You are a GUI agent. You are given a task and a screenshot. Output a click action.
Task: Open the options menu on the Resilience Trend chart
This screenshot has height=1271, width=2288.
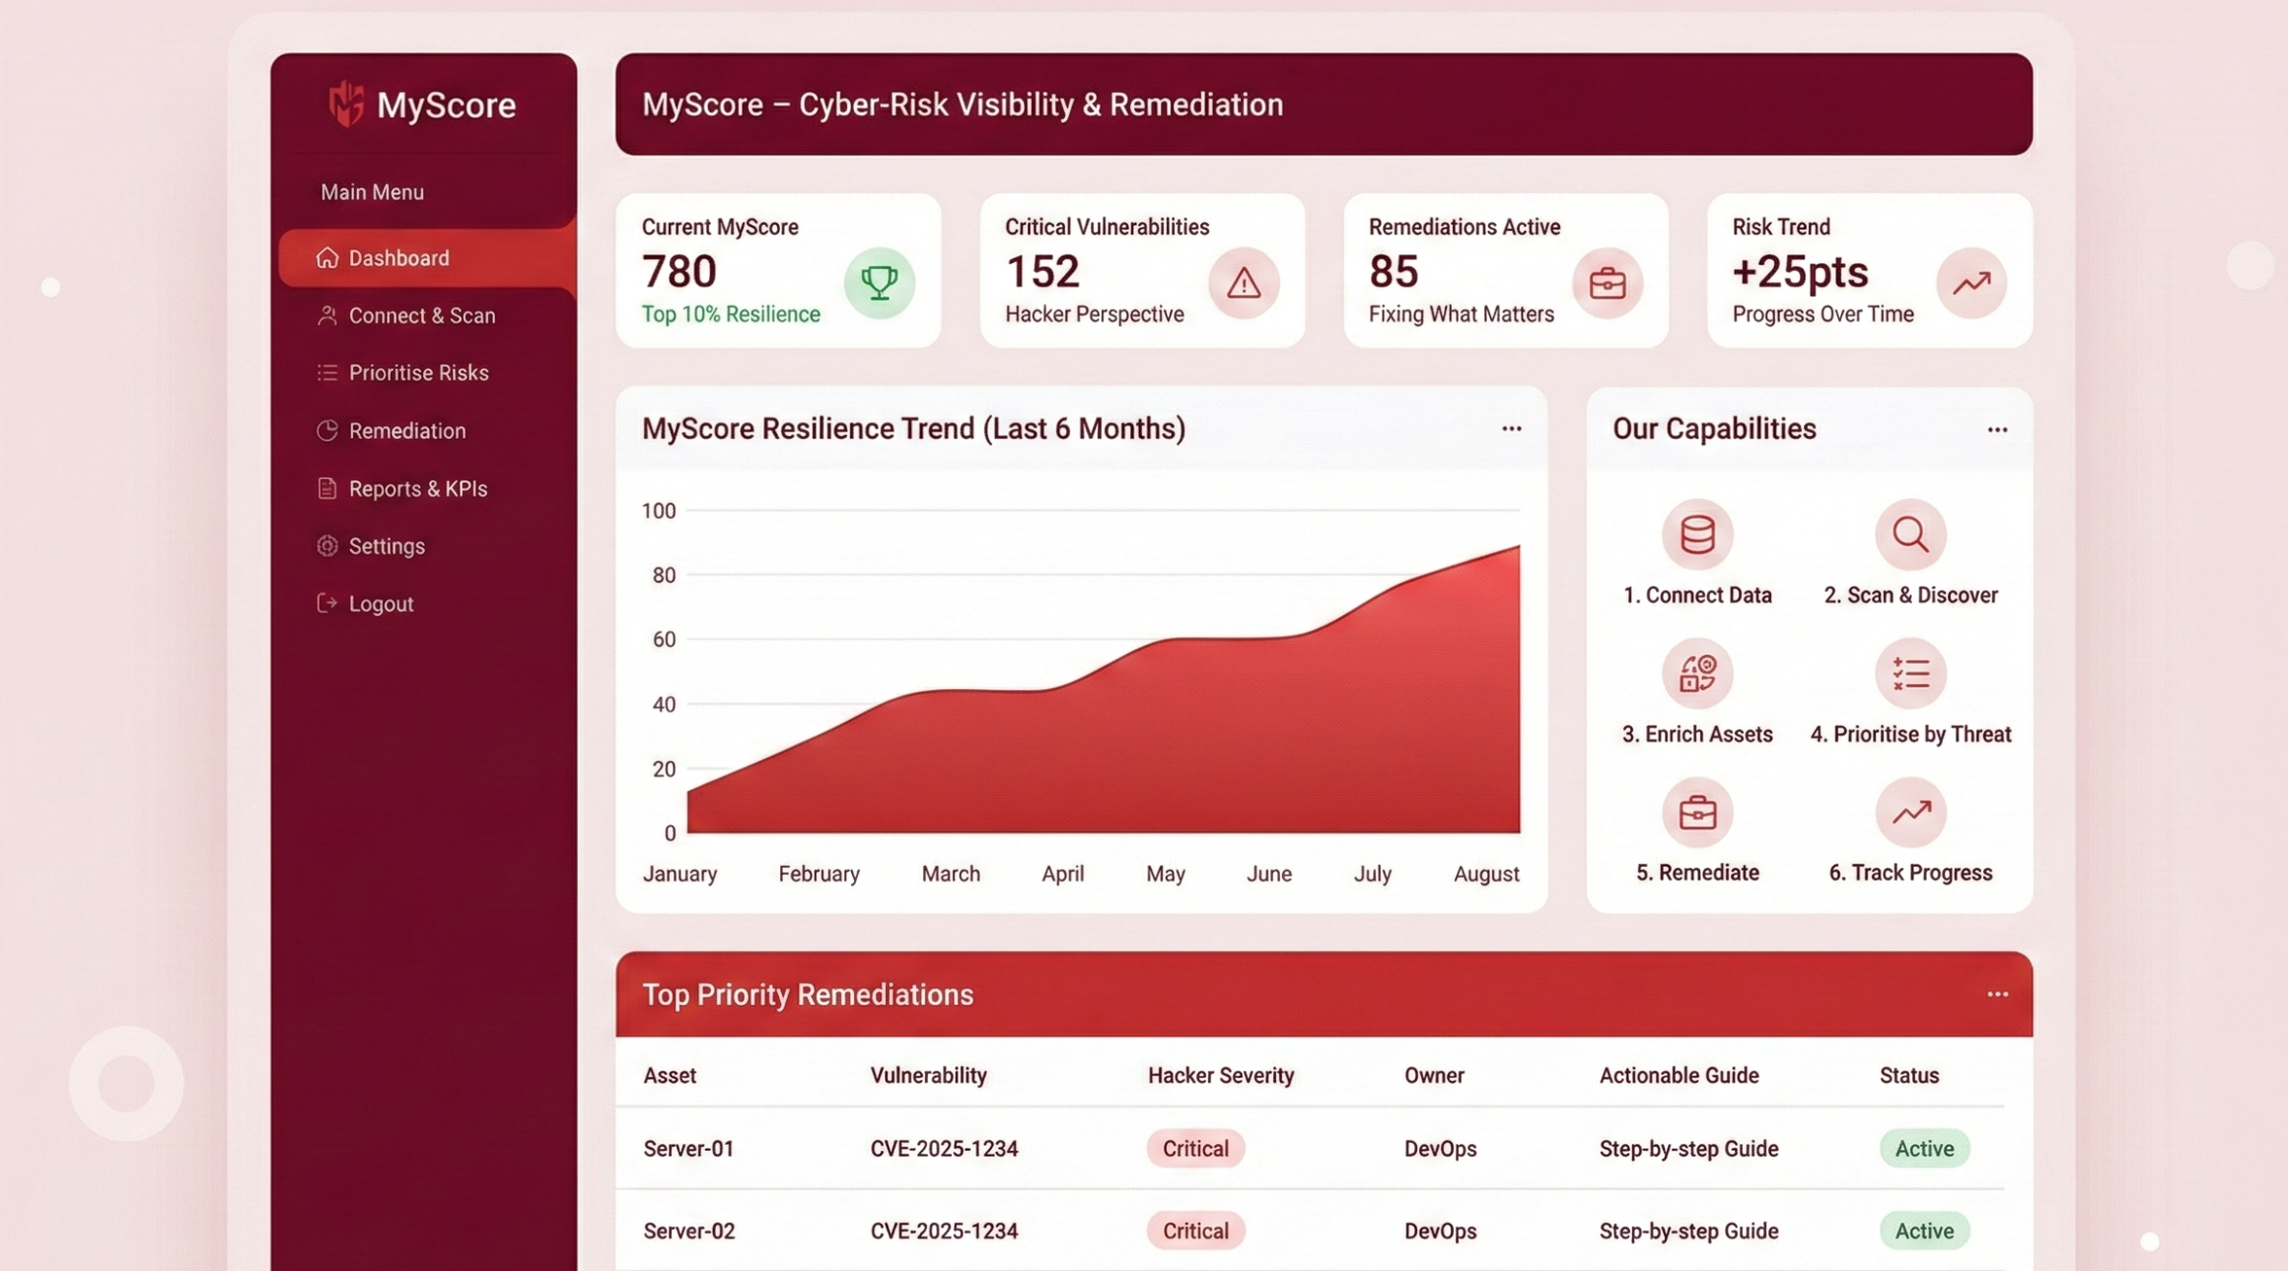coord(1511,428)
